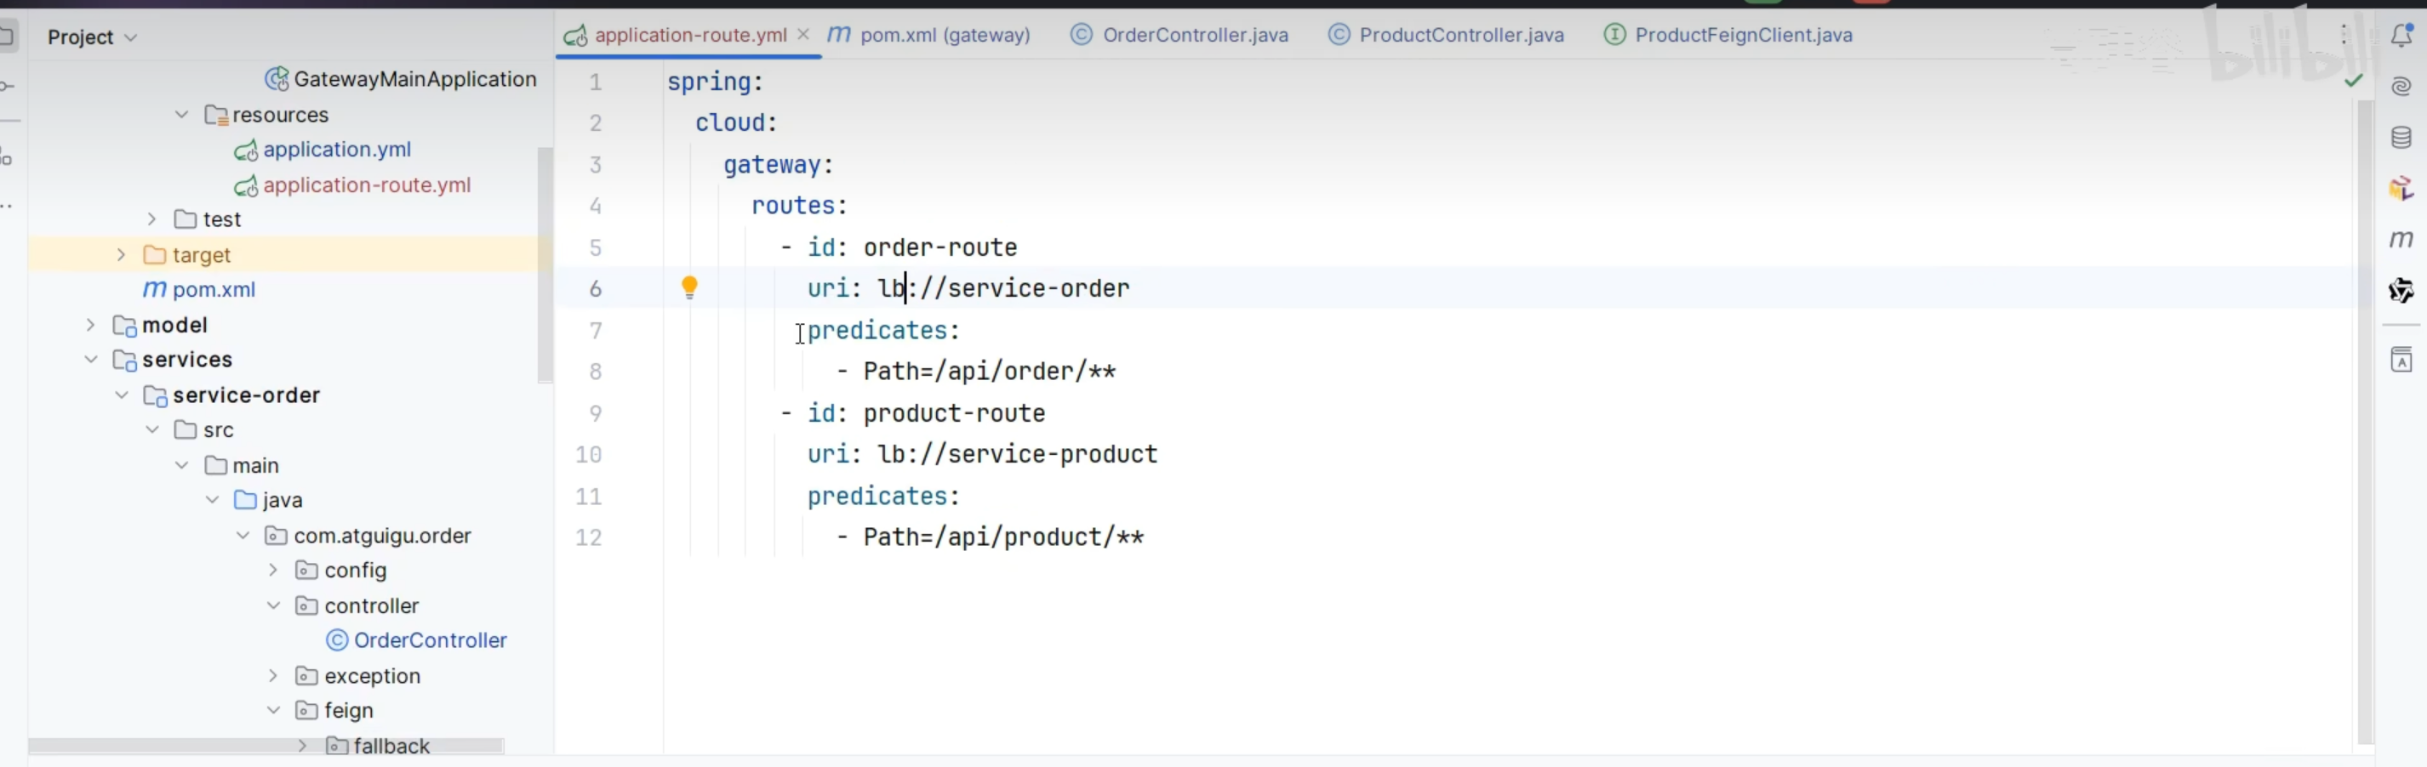Viewport: 2427px width, 767px height.
Task: Click the project tree horizontal scrollbar
Action: tap(266, 746)
